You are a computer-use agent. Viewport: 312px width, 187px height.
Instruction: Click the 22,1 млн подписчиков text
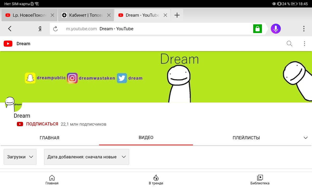click(x=83, y=124)
